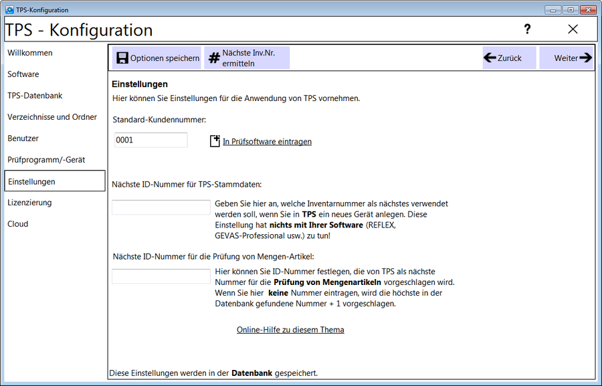Open Online-Hilfe zu diesem Thema link
The height and width of the screenshot is (386, 602).
(290, 330)
